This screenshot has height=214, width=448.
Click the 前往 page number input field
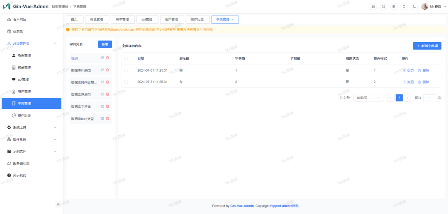coord(429,98)
